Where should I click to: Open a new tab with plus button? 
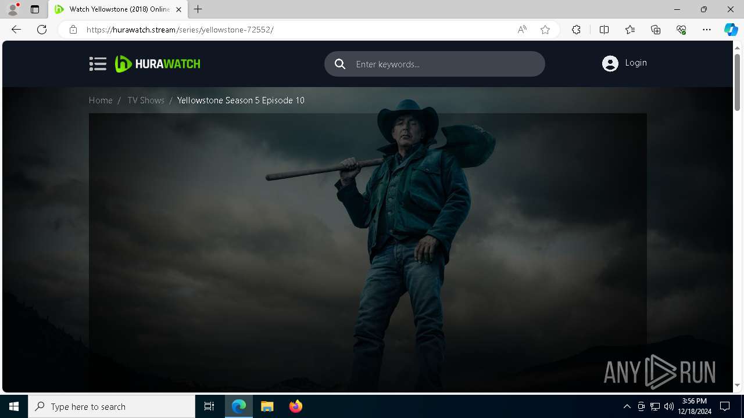[198, 9]
